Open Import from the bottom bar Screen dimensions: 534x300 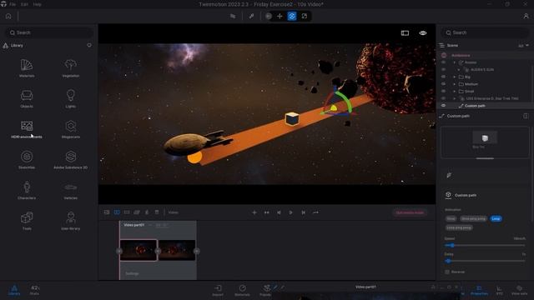pyautogui.click(x=218, y=290)
